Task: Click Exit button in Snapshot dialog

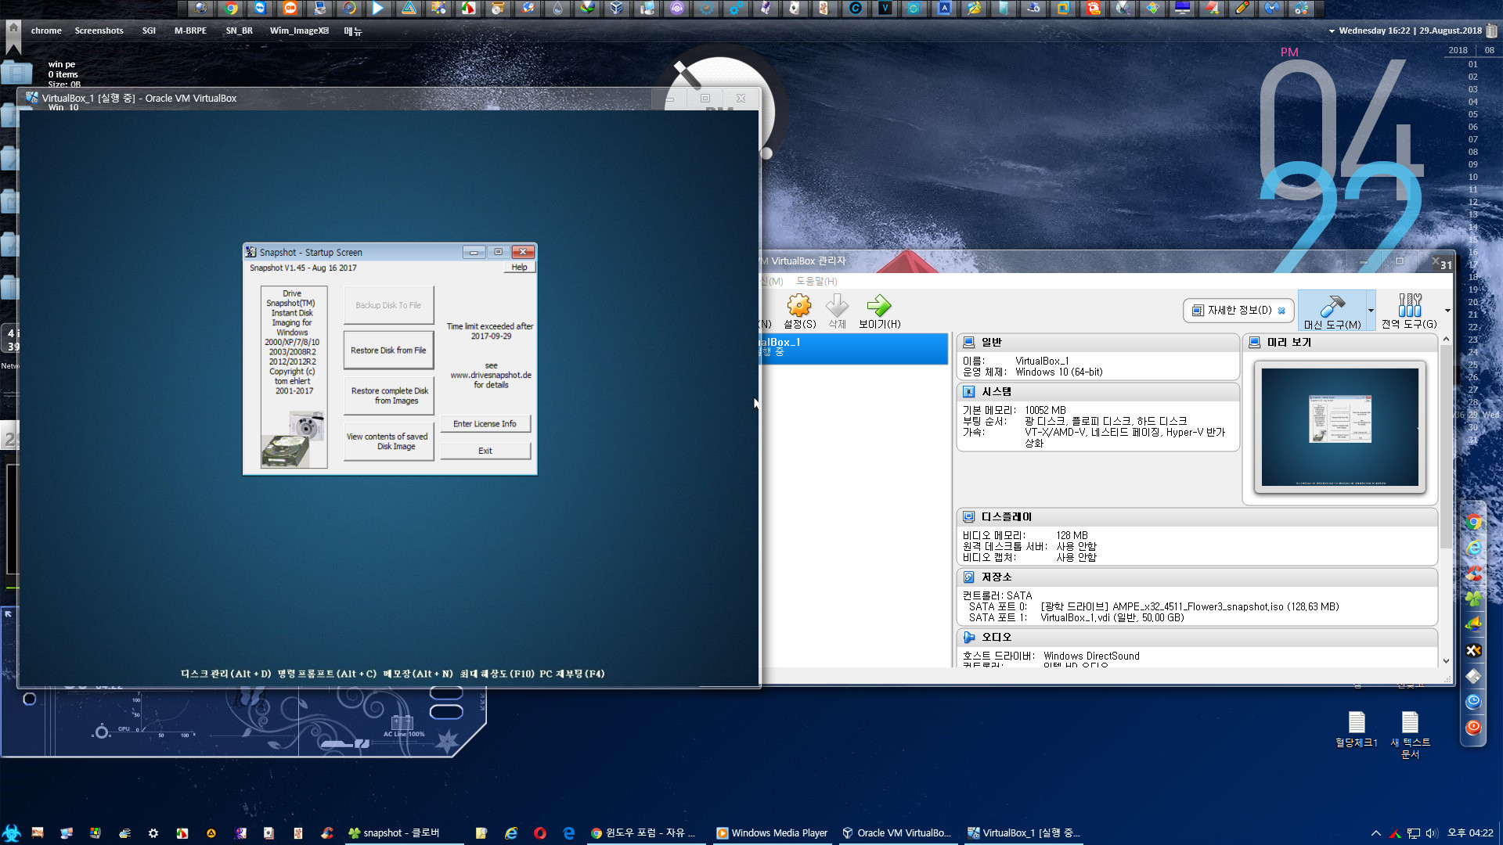Action: click(x=485, y=451)
